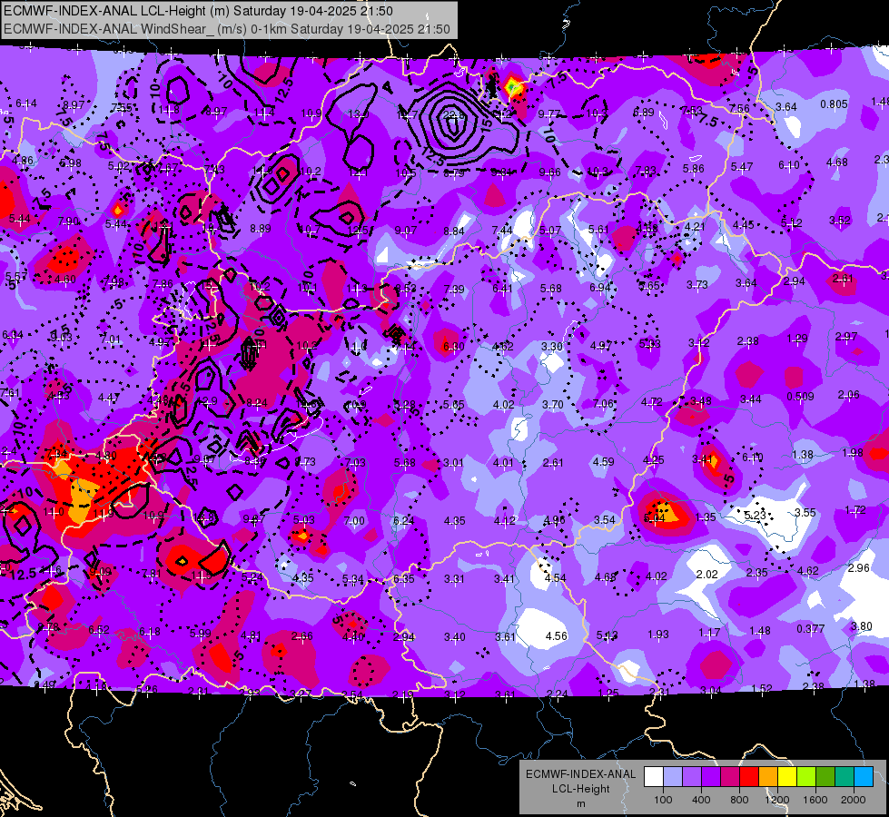
Task: Click the LCL-Height (m) title line in the header
Action: point(198,11)
